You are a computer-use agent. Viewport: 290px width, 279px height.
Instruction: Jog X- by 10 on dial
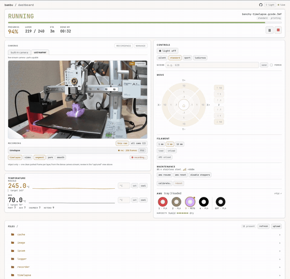(165, 105)
